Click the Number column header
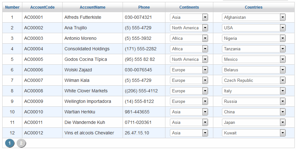 12,7
